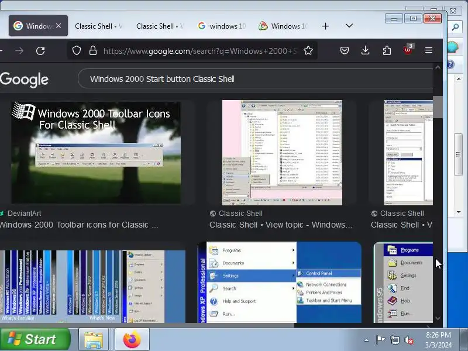This screenshot has height=351, width=468.
Task: Open the Firefox downloads panel
Action: tap(365, 50)
